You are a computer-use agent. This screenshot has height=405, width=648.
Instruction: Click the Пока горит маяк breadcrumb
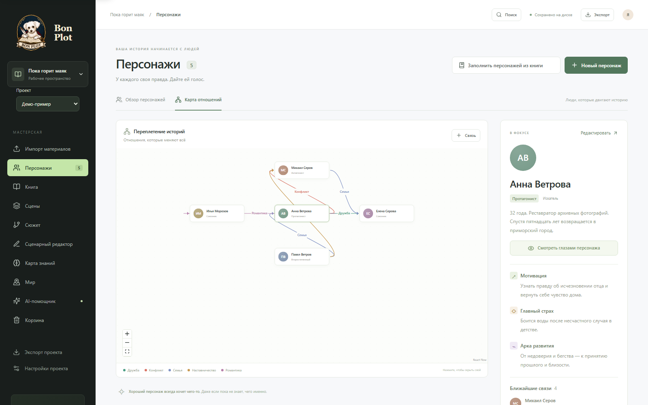[127, 15]
